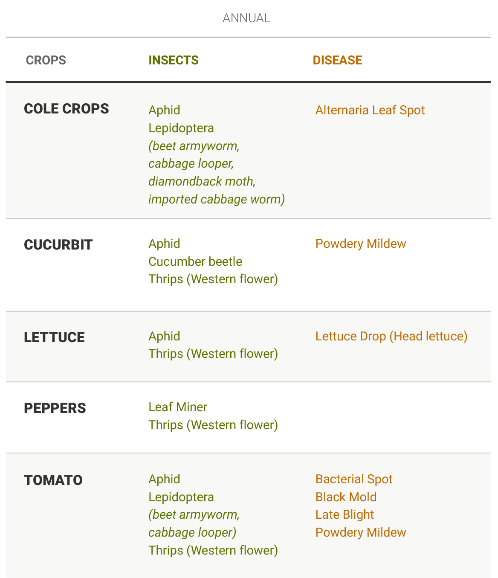
Task: Click Leaf Miner insect entry
Action: click(178, 407)
